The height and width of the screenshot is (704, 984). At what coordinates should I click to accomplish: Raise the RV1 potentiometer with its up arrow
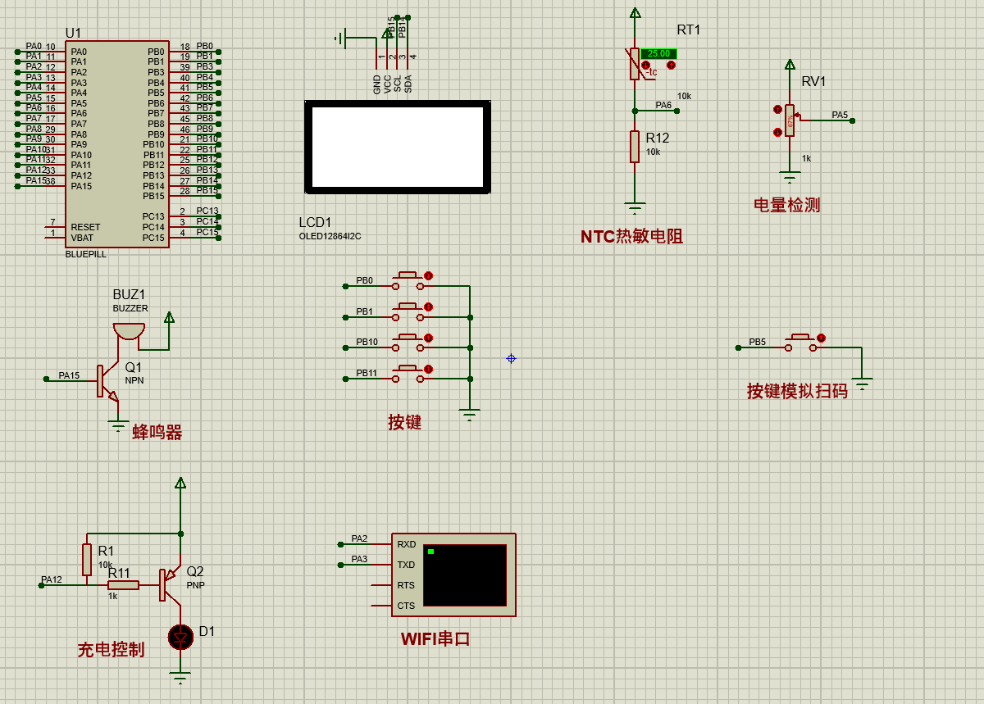(x=777, y=109)
